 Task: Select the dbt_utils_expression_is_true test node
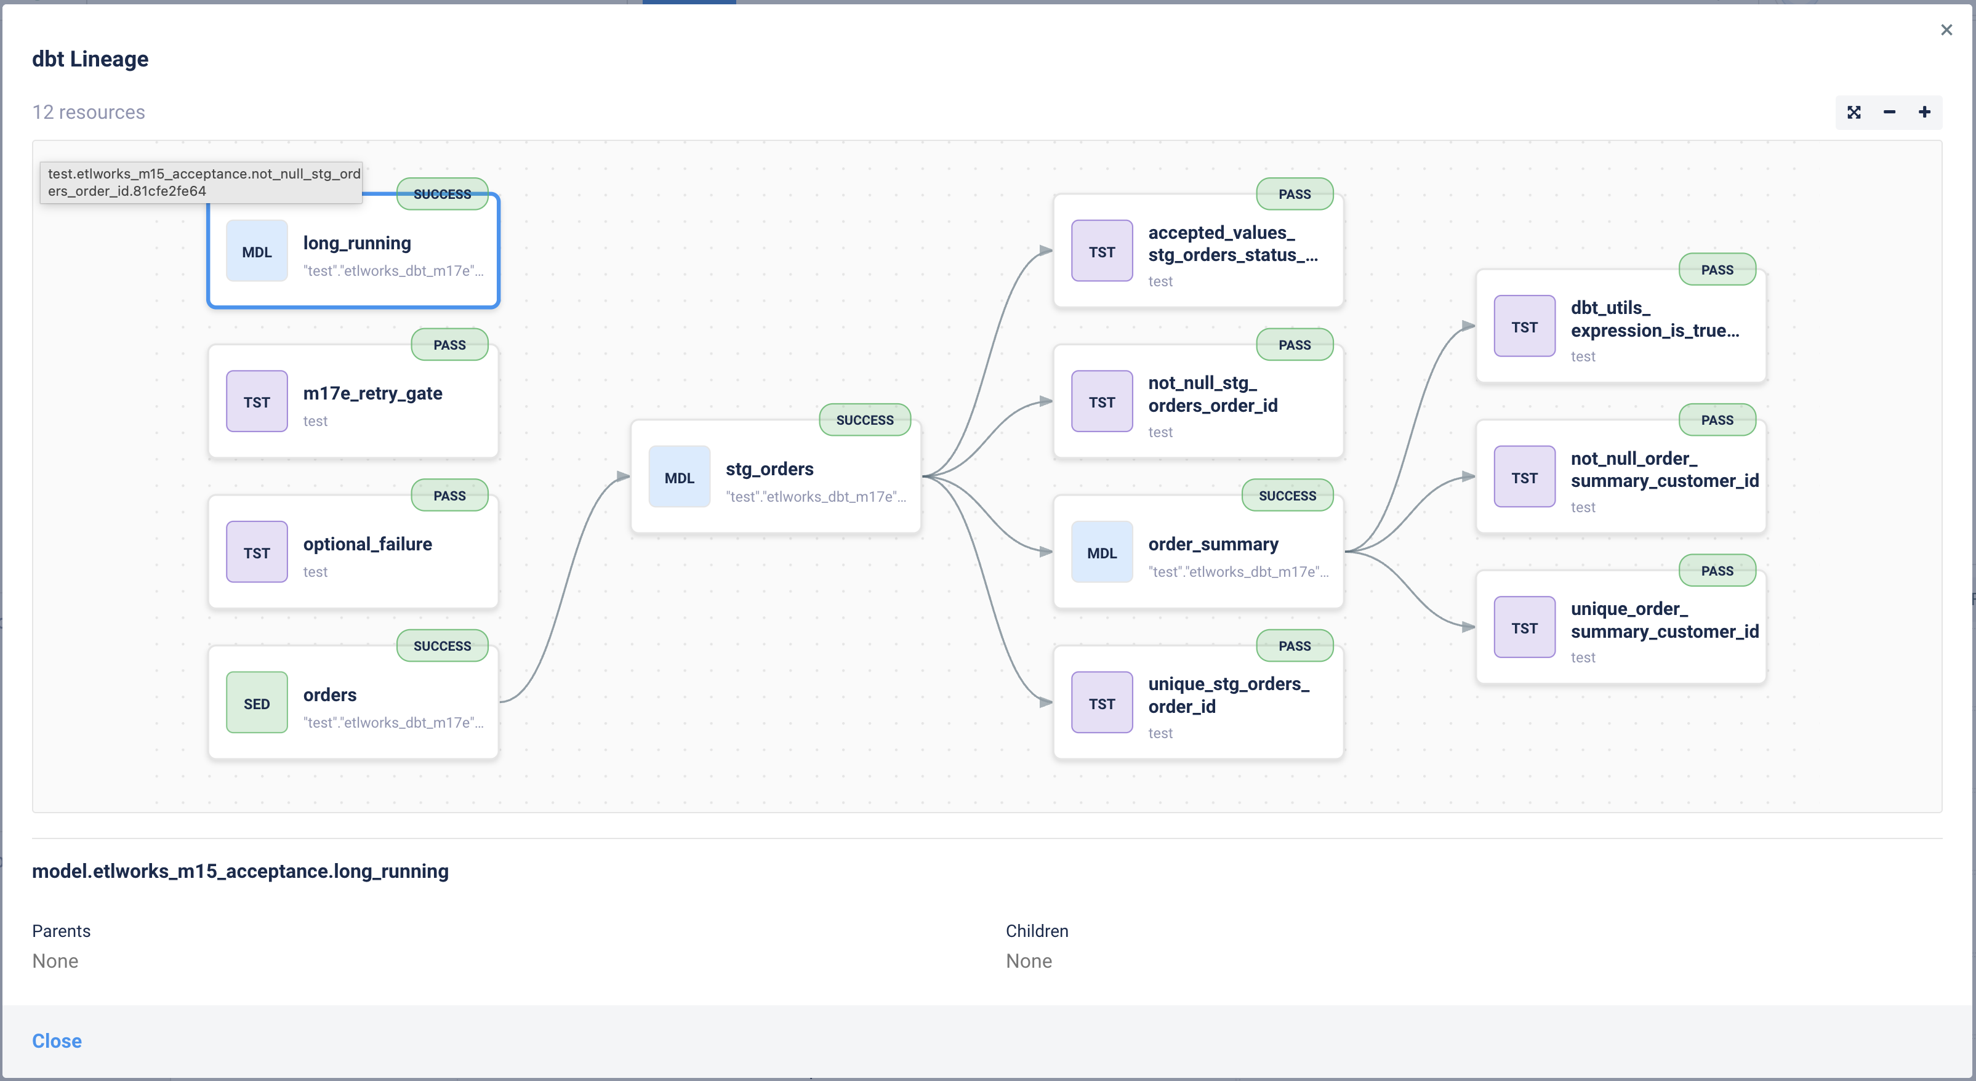pyautogui.click(x=1621, y=326)
